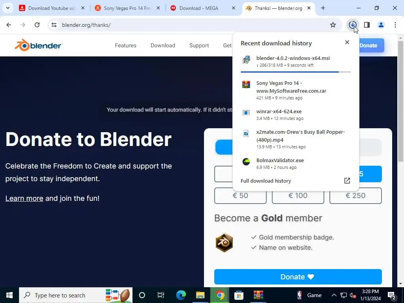Open the Features menu item
This screenshot has width=404, height=303.
click(x=125, y=45)
